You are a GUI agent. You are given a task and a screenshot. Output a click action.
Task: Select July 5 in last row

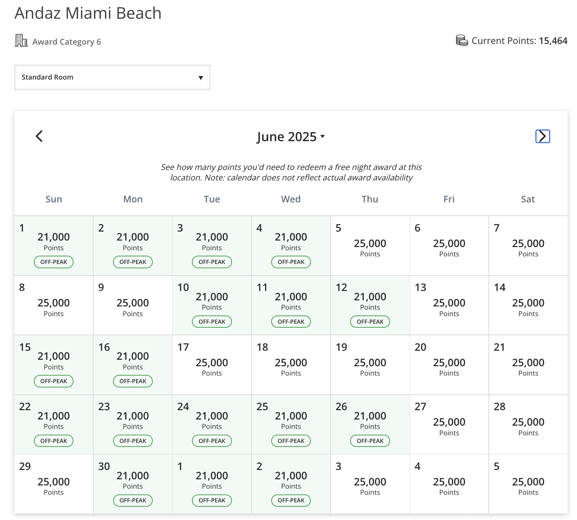point(528,484)
